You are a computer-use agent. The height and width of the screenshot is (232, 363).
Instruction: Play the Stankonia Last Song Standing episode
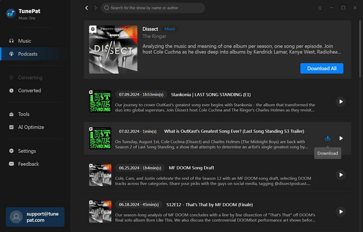[340, 101]
